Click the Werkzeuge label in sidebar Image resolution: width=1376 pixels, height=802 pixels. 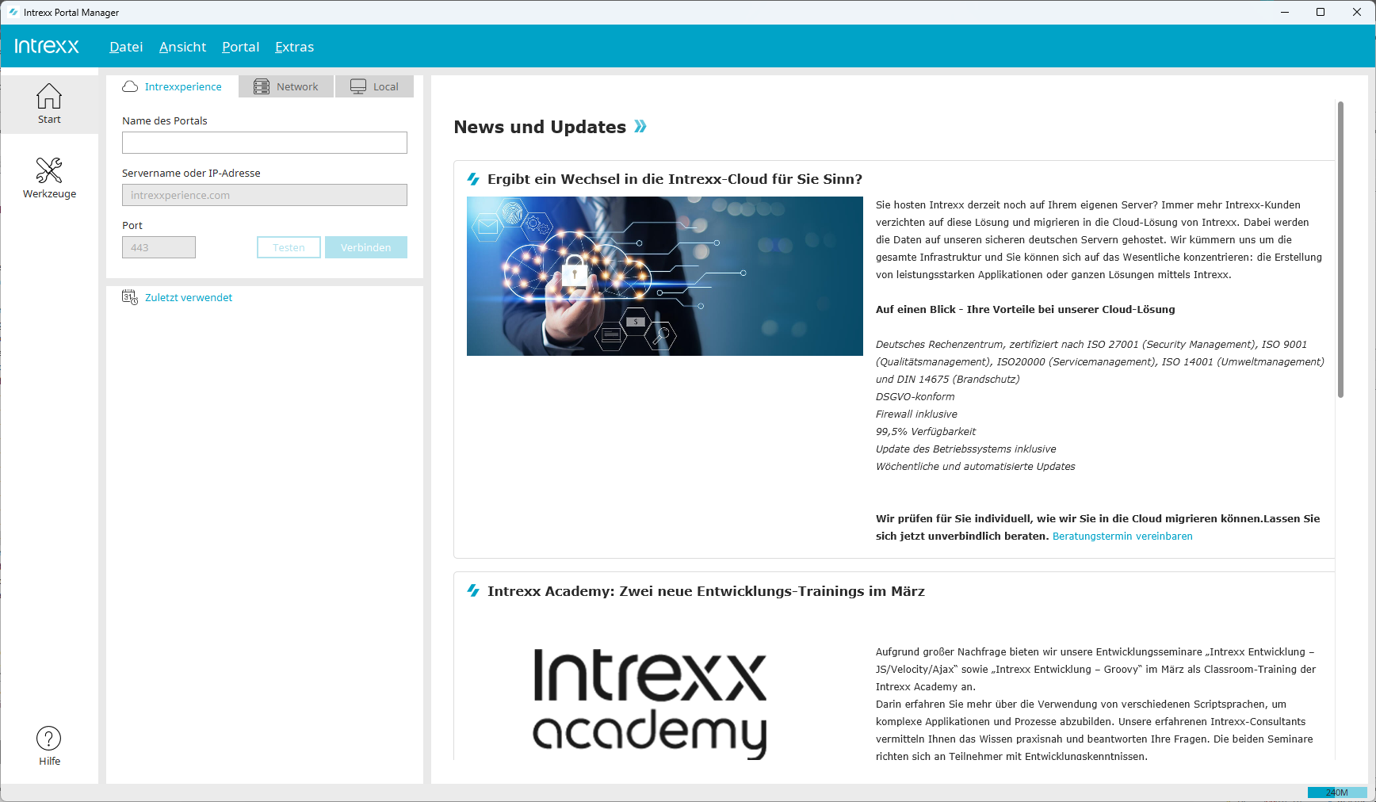(49, 194)
